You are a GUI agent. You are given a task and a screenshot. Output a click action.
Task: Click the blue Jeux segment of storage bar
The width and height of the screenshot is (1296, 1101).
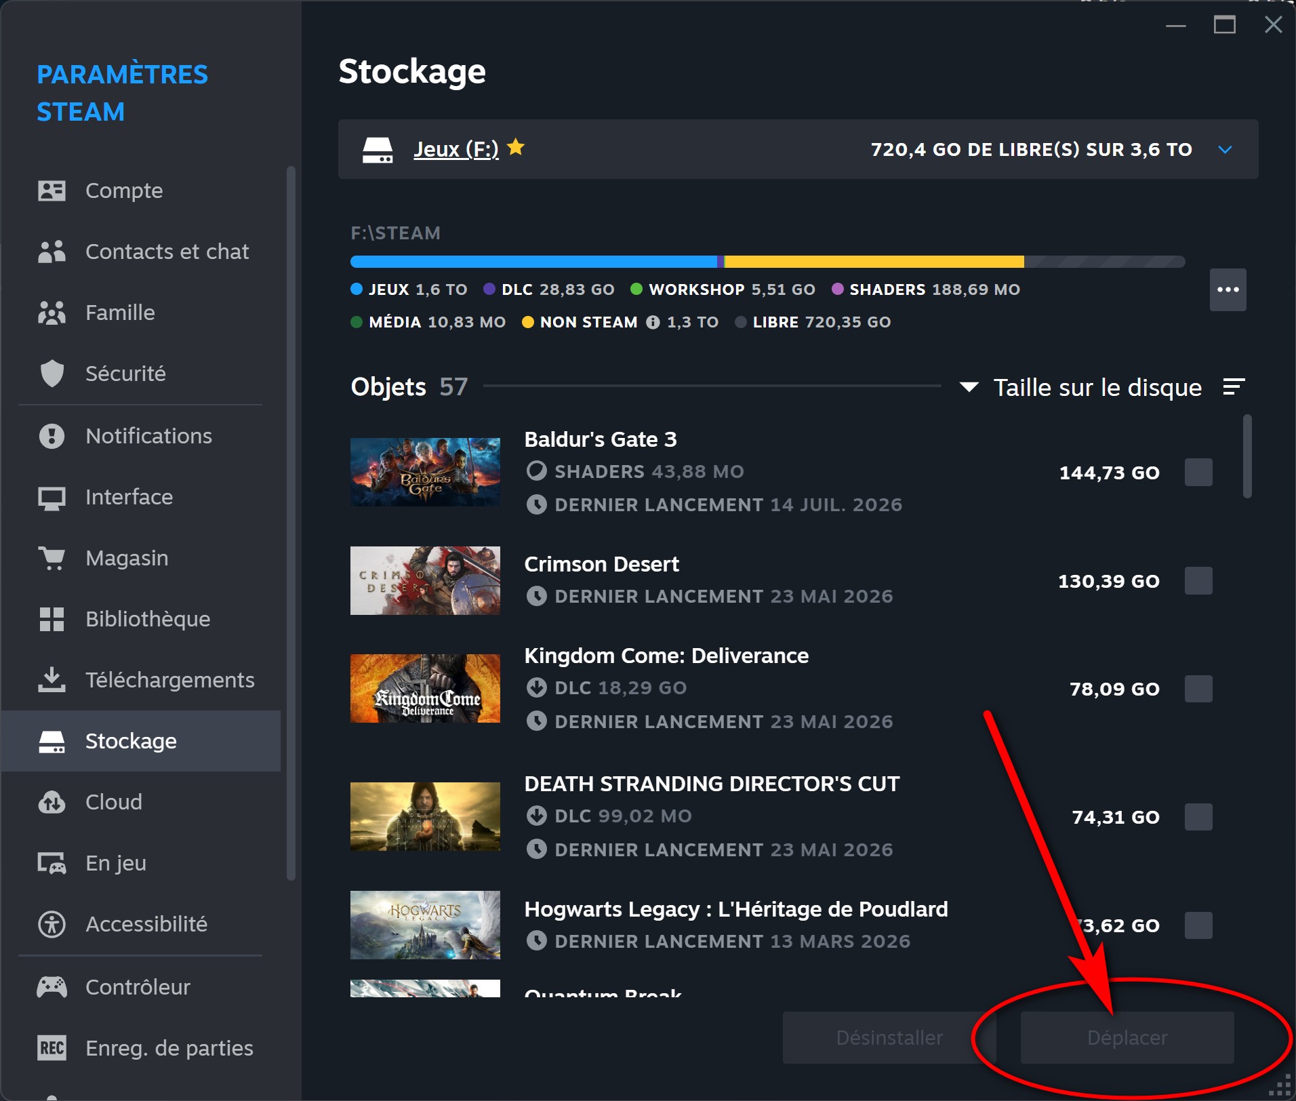(x=533, y=262)
